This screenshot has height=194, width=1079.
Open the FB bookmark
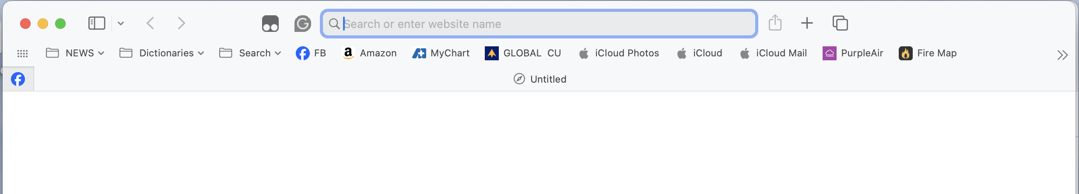pyautogui.click(x=311, y=53)
